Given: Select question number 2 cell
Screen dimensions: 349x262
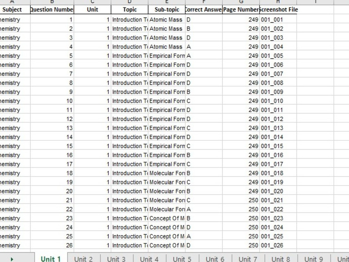Looking at the screenshot, I should [x=52, y=29].
